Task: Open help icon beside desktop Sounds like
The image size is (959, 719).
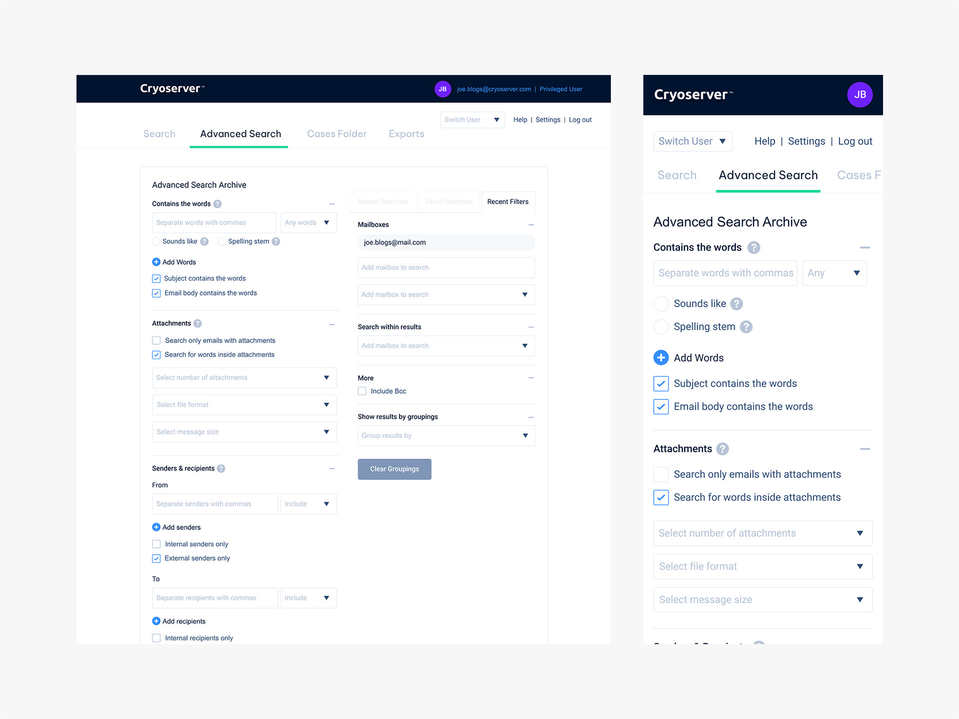Action: 204,242
